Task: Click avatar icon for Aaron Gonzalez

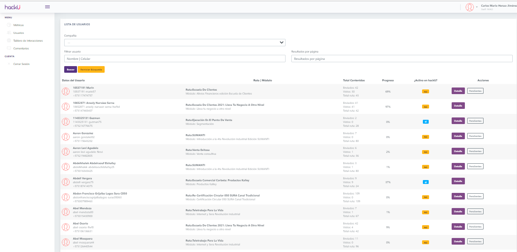Action: 66,137
